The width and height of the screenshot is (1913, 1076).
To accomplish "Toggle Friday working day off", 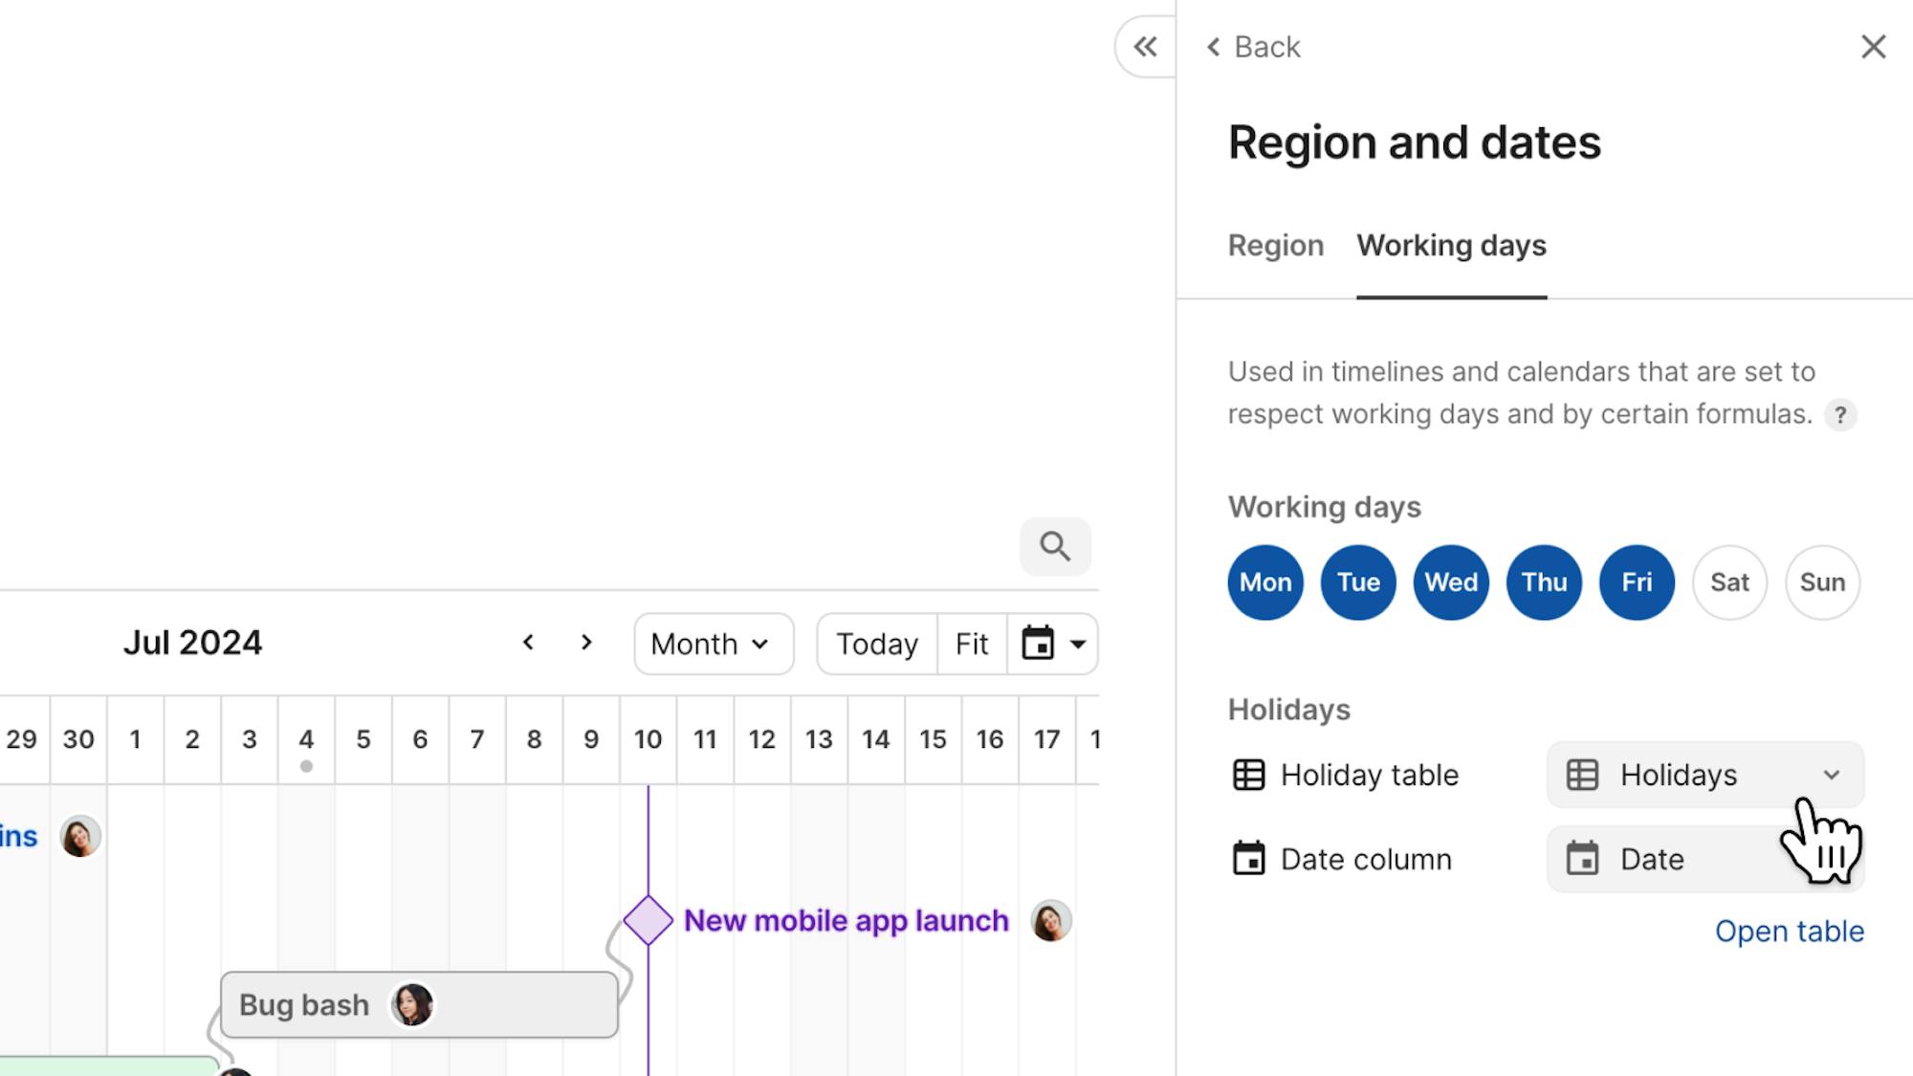I will (x=1637, y=582).
